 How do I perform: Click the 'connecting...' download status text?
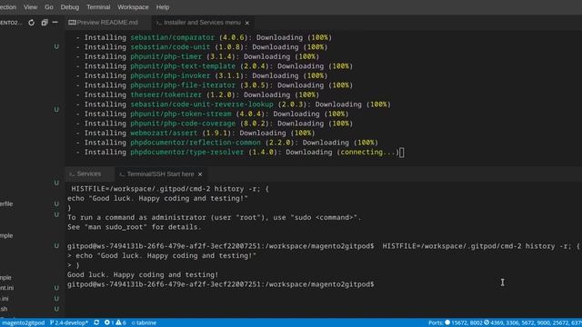(x=367, y=152)
